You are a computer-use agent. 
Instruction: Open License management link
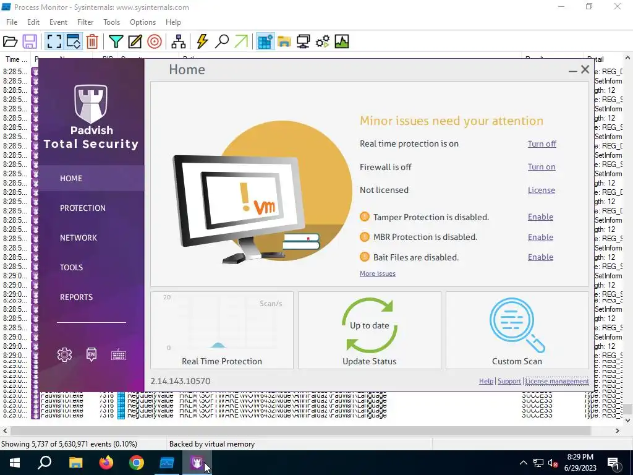557,381
